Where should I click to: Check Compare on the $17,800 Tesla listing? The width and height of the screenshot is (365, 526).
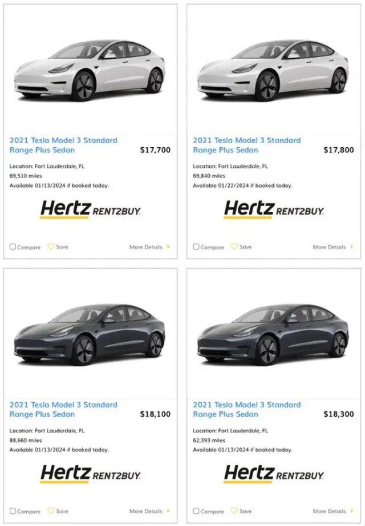click(196, 246)
